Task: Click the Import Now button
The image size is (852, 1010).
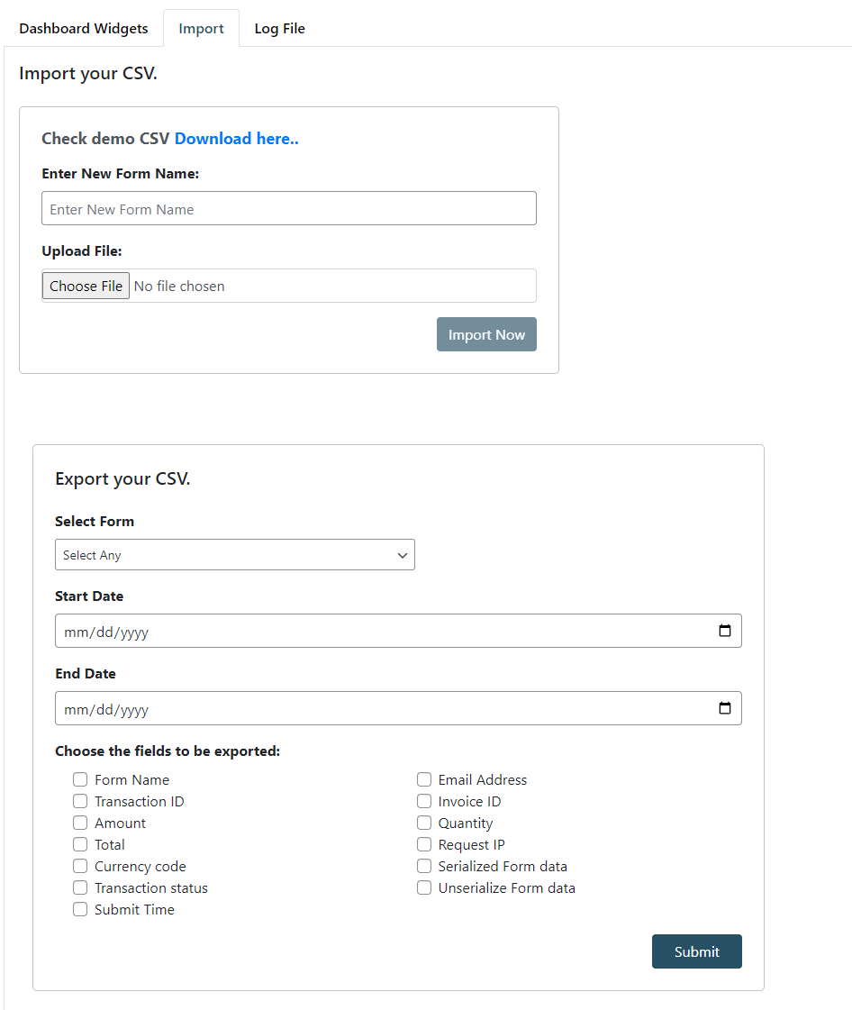Action: [486, 335]
